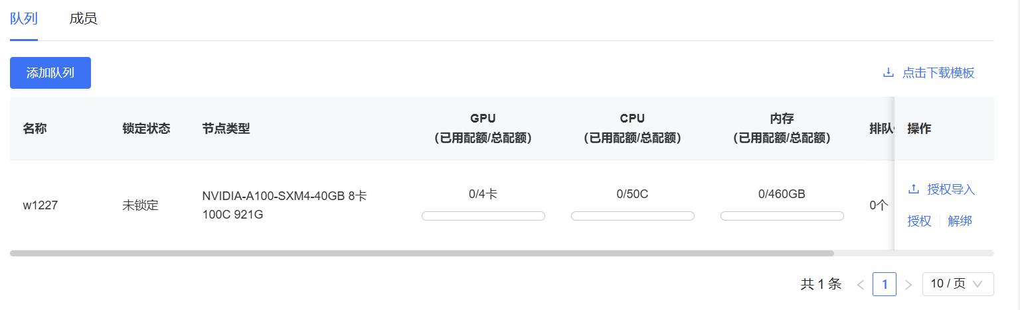Screen dimensions: 1020x310
Task: Click the CPU quota progress bar
Action: 633,216
